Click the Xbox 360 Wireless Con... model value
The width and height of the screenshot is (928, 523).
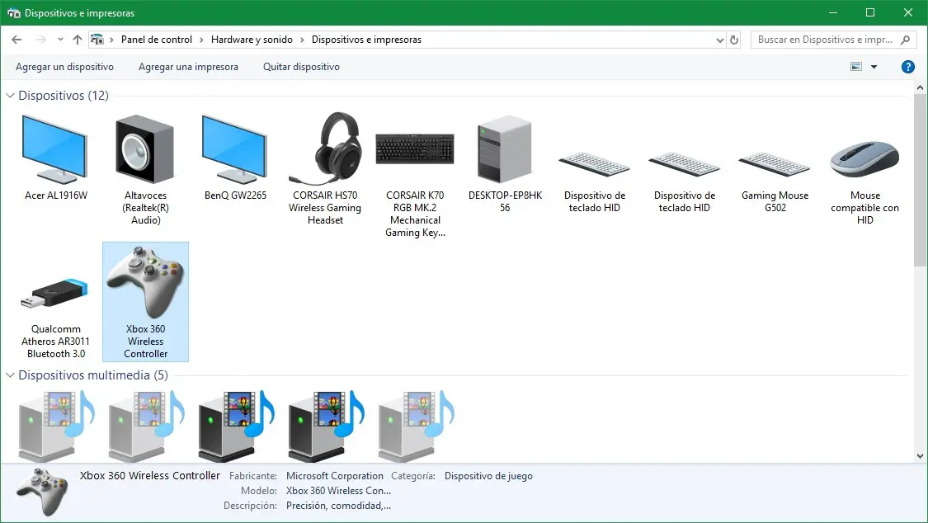tap(338, 491)
